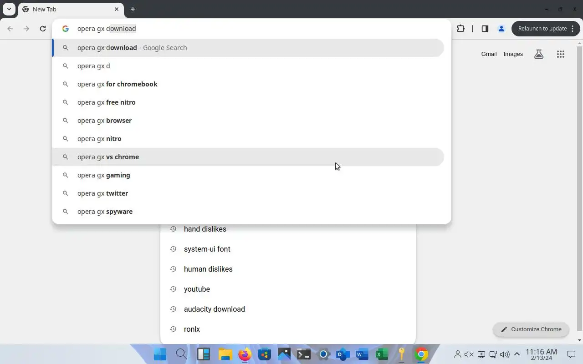Launch Outlook from the taskbar

pos(343,354)
